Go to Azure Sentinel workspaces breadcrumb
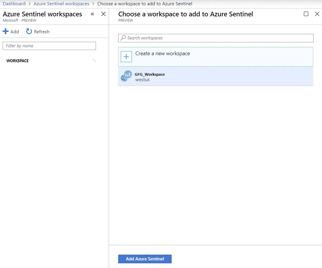Image resolution: width=322 pixels, height=268 pixels. click(x=61, y=4)
